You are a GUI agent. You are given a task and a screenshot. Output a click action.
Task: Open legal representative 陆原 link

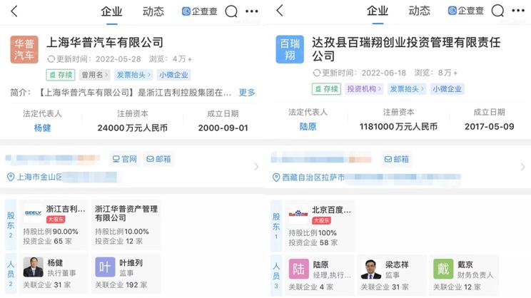[308, 126]
